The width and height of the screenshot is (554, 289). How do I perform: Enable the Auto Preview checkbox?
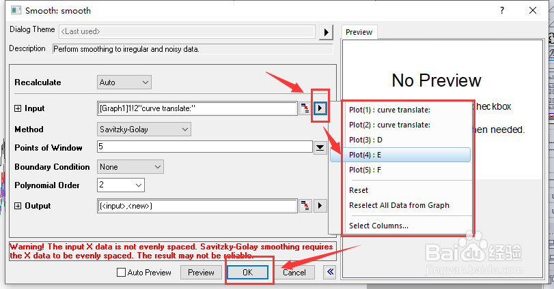(121, 273)
